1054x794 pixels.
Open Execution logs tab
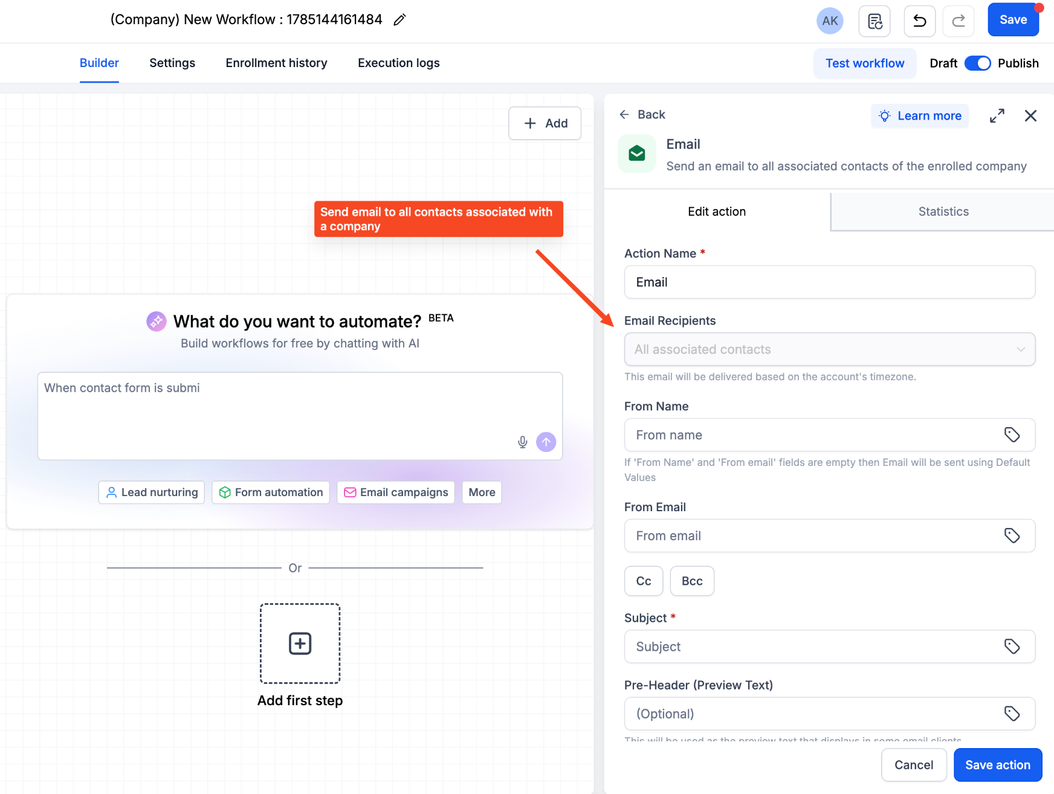pos(398,63)
